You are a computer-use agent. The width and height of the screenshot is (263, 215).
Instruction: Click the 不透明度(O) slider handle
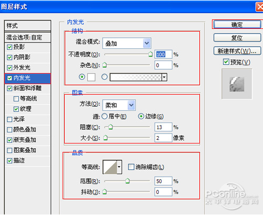click(150, 54)
